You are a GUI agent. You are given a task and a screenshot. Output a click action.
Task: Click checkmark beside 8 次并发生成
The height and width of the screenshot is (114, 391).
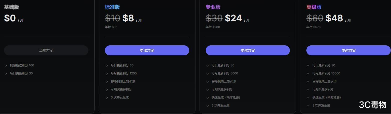pos(308,106)
